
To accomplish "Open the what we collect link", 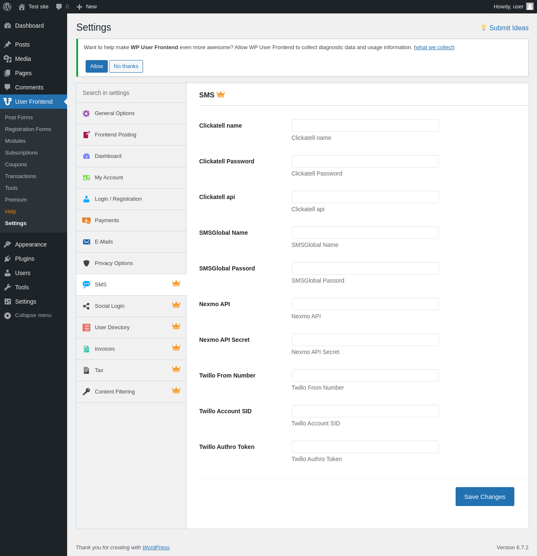I will pyautogui.click(x=434, y=47).
